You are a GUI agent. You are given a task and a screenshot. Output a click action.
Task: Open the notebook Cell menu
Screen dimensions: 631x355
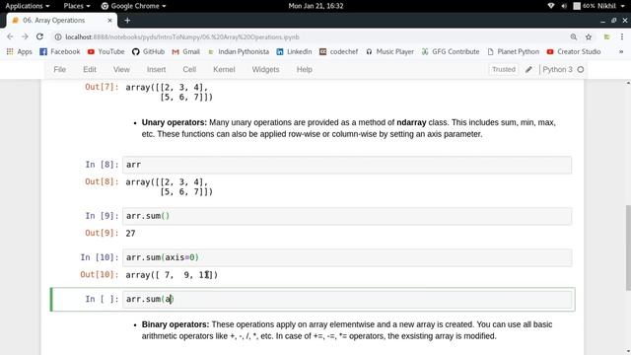189,69
